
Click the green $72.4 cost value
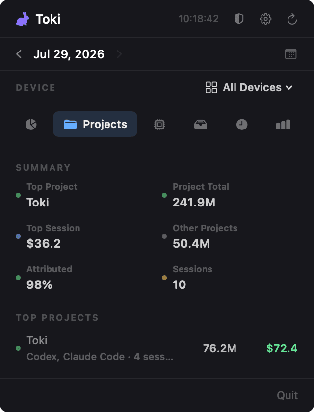(282, 348)
